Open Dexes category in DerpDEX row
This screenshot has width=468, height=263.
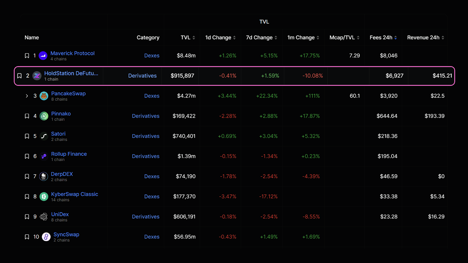(152, 177)
